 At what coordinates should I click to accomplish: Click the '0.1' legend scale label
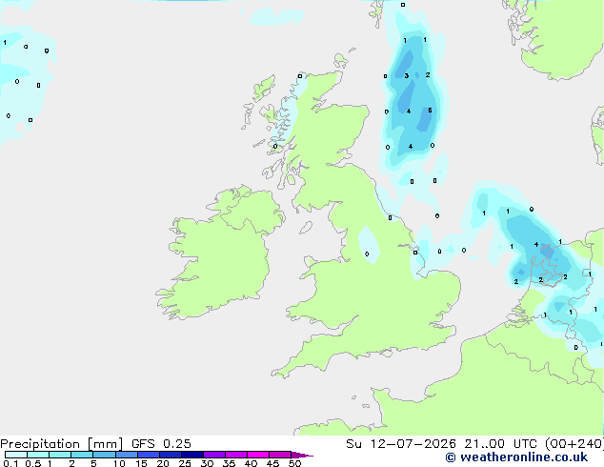pyautogui.click(x=10, y=463)
